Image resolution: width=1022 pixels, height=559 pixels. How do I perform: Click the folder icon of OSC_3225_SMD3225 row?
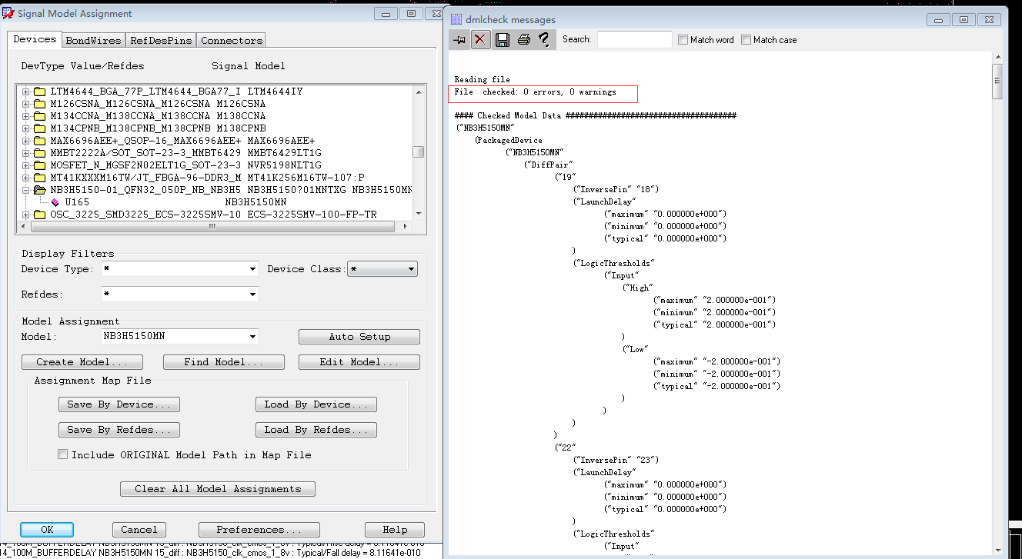coord(39,215)
